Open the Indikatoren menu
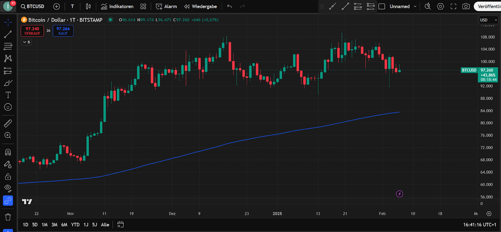501x232 pixels. click(x=117, y=6)
